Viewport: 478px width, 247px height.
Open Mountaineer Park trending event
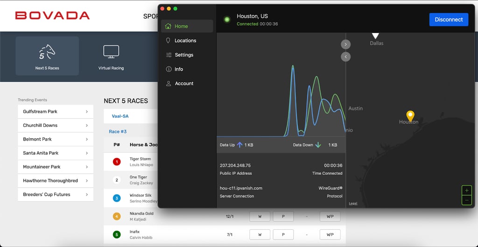click(56, 167)
